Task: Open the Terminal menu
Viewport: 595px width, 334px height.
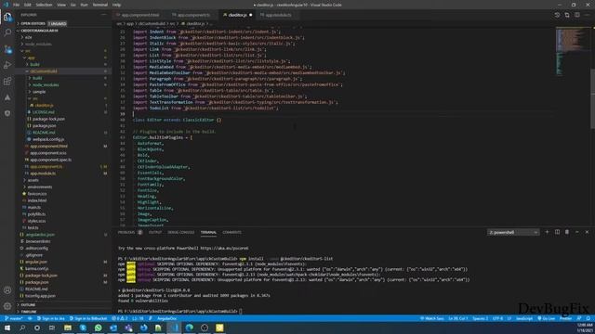Action: pyautogui.click(x=100, y=5)
